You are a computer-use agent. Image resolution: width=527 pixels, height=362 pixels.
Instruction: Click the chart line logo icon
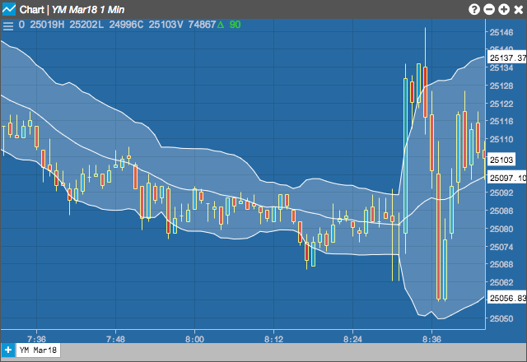(x=9, y=9)
